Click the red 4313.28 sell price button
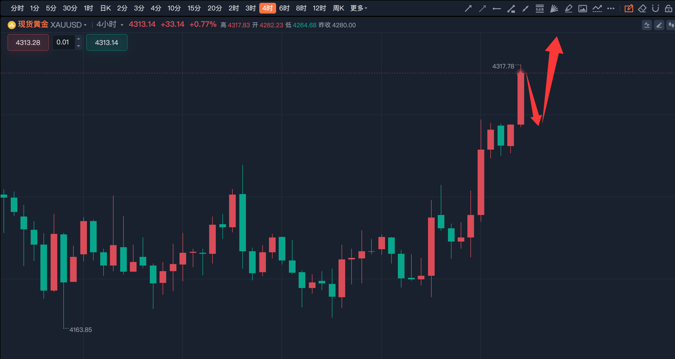Screen dimensions: 675x359 click(x=28, y=42)
